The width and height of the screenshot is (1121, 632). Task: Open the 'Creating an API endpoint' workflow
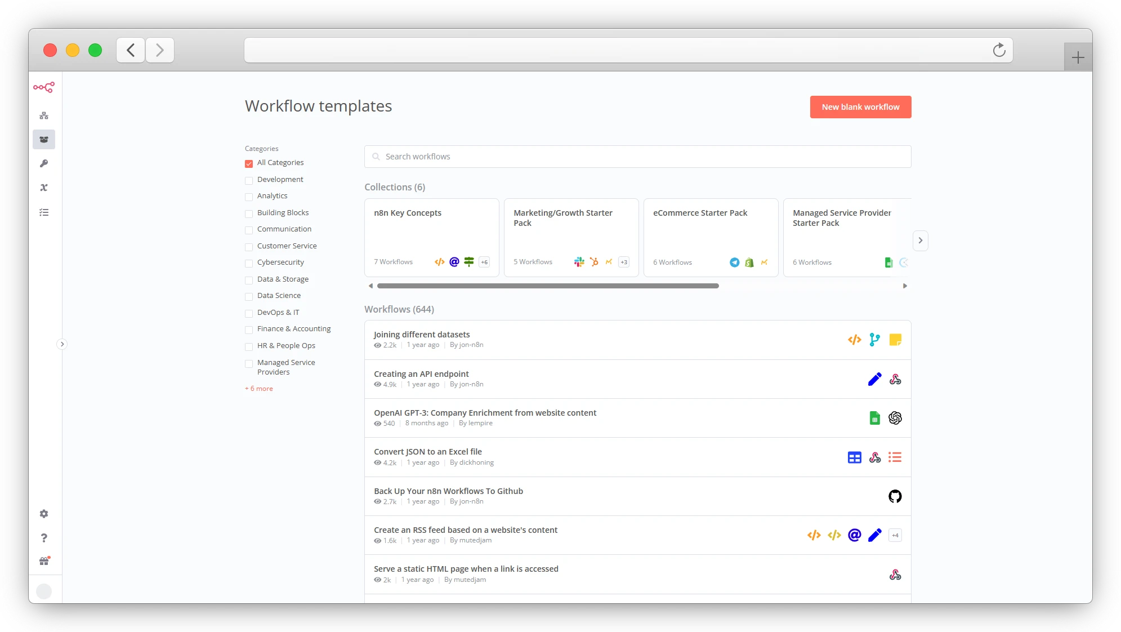pos(421,374)
